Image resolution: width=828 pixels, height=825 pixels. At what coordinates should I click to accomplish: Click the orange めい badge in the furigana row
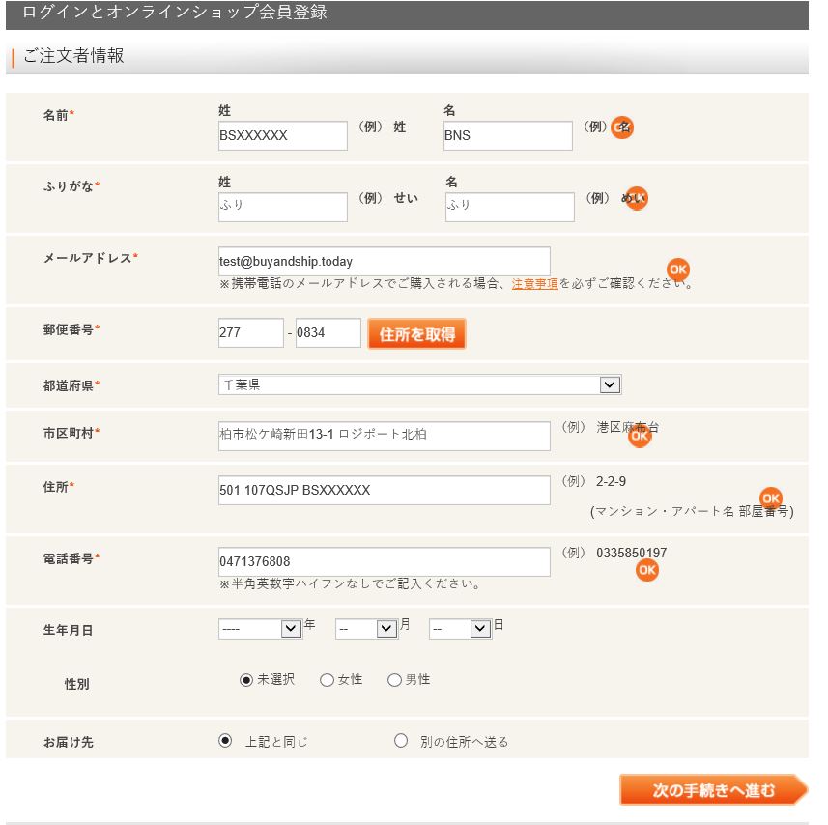click(x=635, y=198)
